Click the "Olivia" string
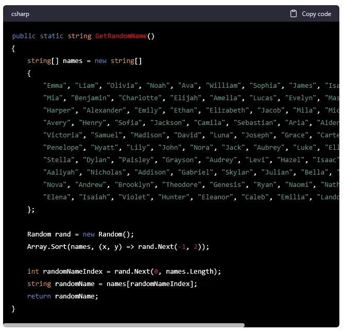 pyautogui.click(x=123, y=86)
